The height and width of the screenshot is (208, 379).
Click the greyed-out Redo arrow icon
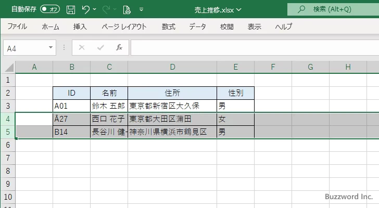pyautogui.click(x=106, y=9)
